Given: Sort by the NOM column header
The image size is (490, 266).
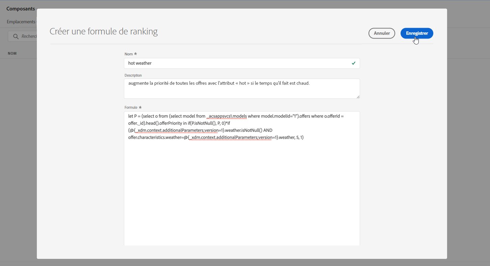Looking at the screenshot, I should click(x=12, y=53).
